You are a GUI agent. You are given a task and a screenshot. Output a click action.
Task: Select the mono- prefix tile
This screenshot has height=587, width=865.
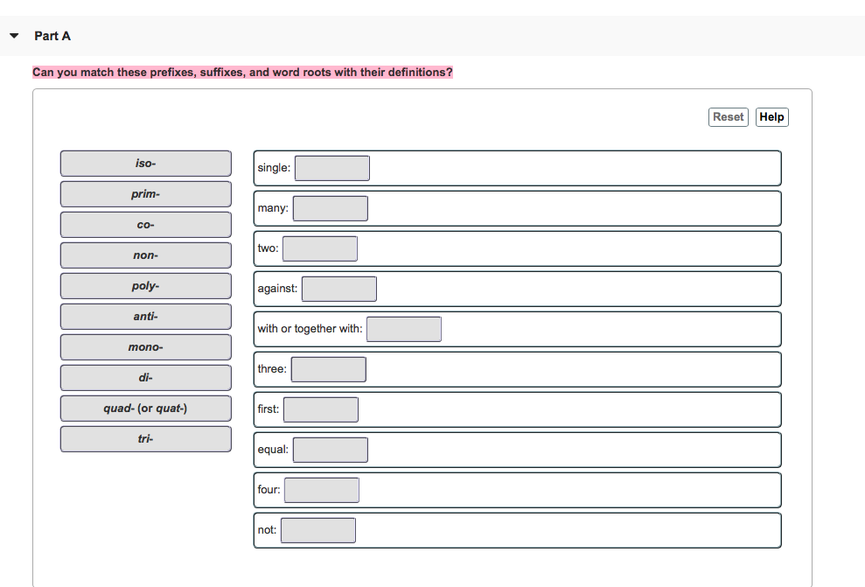click(x=145, y=346)
